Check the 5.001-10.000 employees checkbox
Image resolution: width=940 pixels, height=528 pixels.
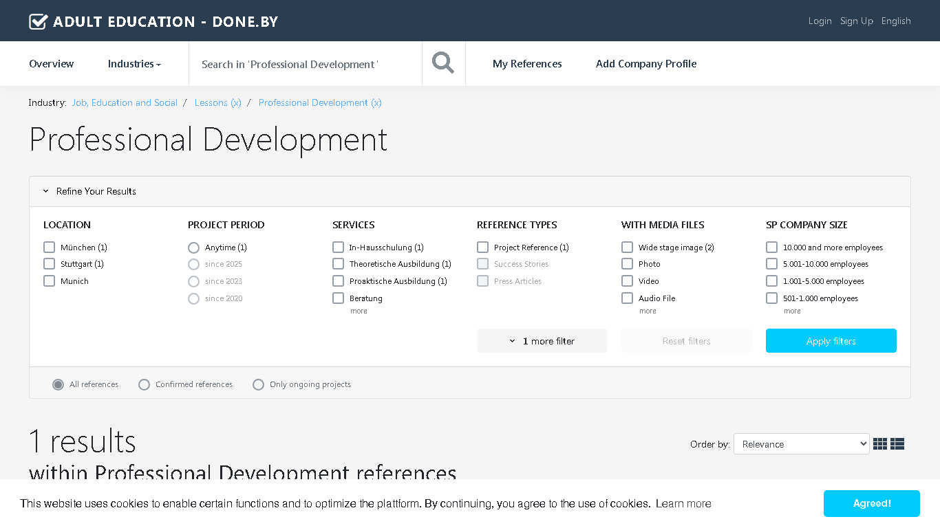click(x=771, y=264)
